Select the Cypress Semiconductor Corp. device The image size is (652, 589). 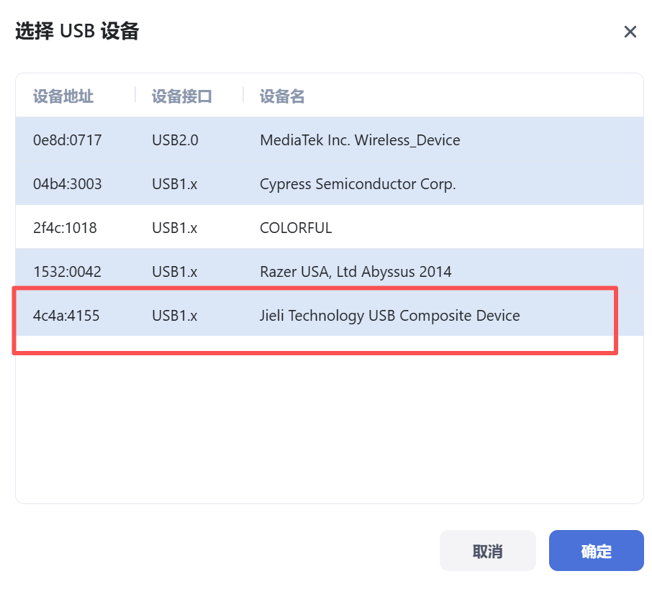pos(358,184)
